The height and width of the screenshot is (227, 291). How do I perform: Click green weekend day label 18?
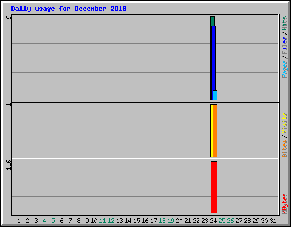[x=162, y=221]
